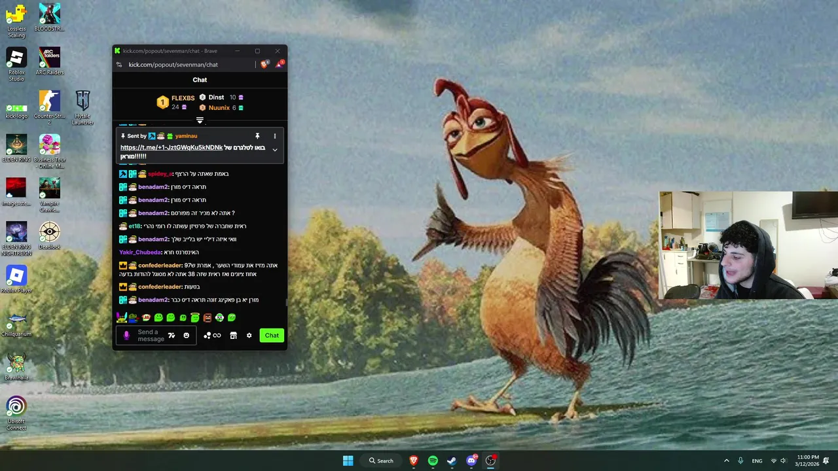Open the Lossless Scaling desktop icon
This screenshot has width=838, height=471.
[x=16, y=21]
